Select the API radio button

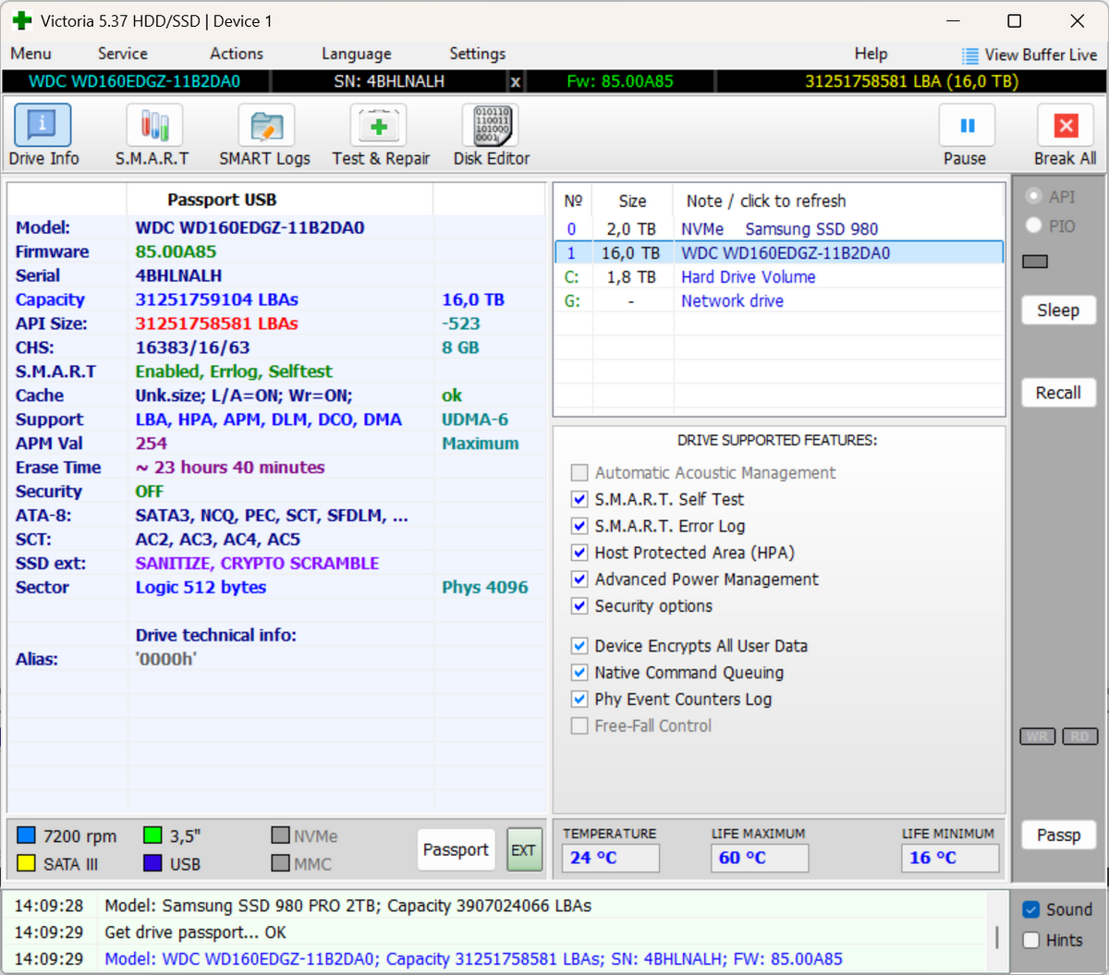click(x=1033, y=196)
